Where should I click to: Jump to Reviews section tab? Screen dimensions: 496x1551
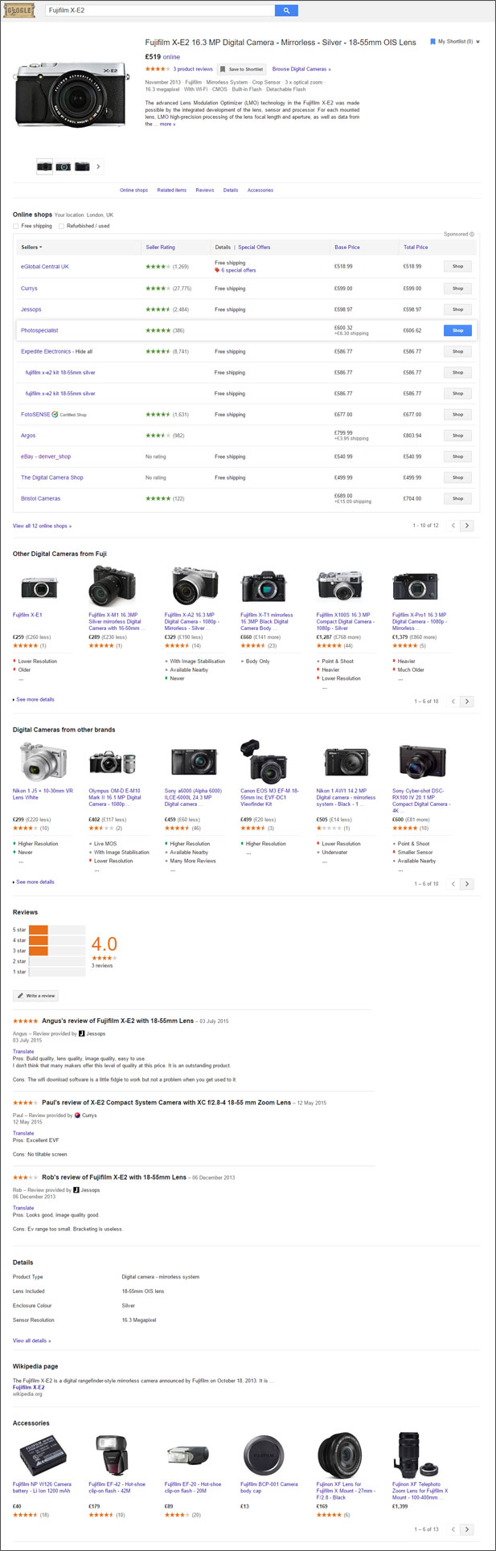coord(205,190)
